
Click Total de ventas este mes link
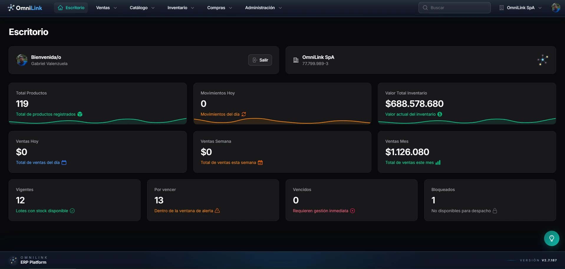point(409,162)
